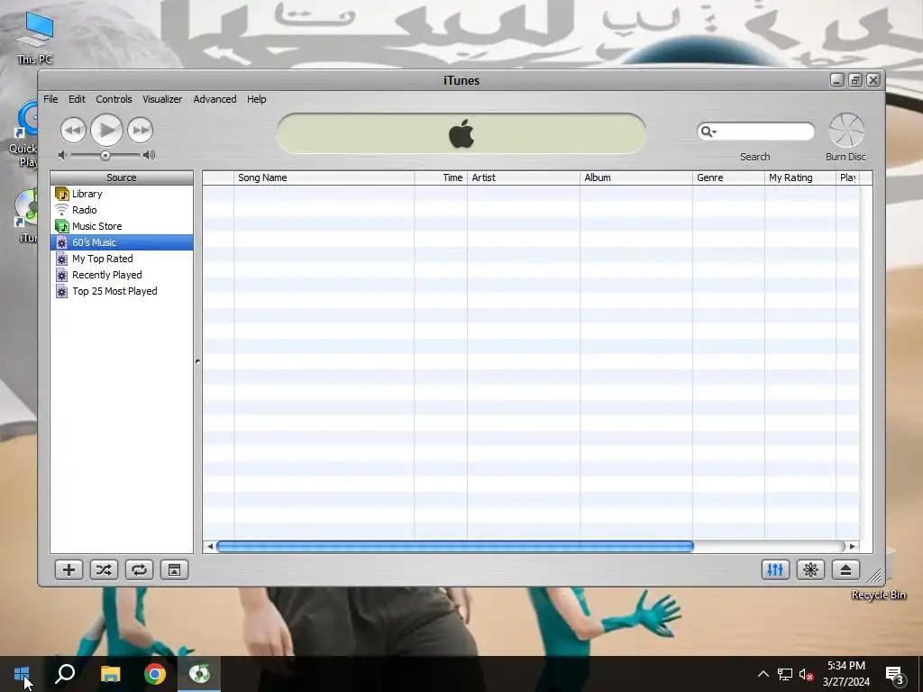The width and height of the screenshot is (923, 692).
Task: Launch Google Chrome from the taskbar
Action: click(155, 674)
